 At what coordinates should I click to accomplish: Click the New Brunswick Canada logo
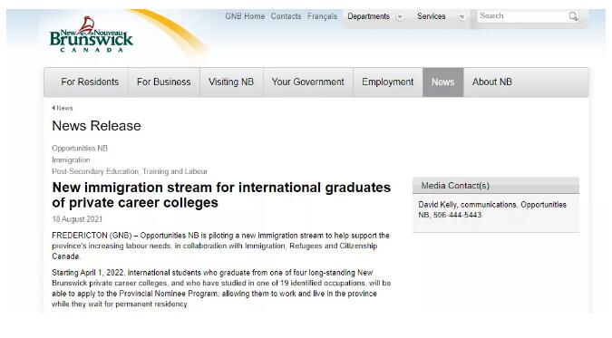click(92, 34)
